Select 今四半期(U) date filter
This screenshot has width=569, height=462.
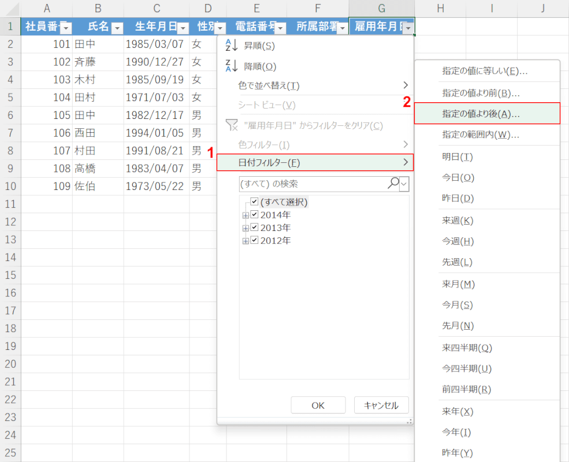[487, 368]
